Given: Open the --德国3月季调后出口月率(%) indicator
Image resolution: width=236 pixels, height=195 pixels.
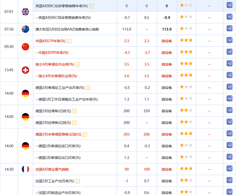Looking at the screenshot, I should pyautogui.click(x=58, y=158).
